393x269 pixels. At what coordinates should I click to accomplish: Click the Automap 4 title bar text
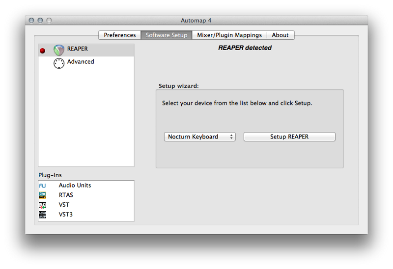coord(196,21)
